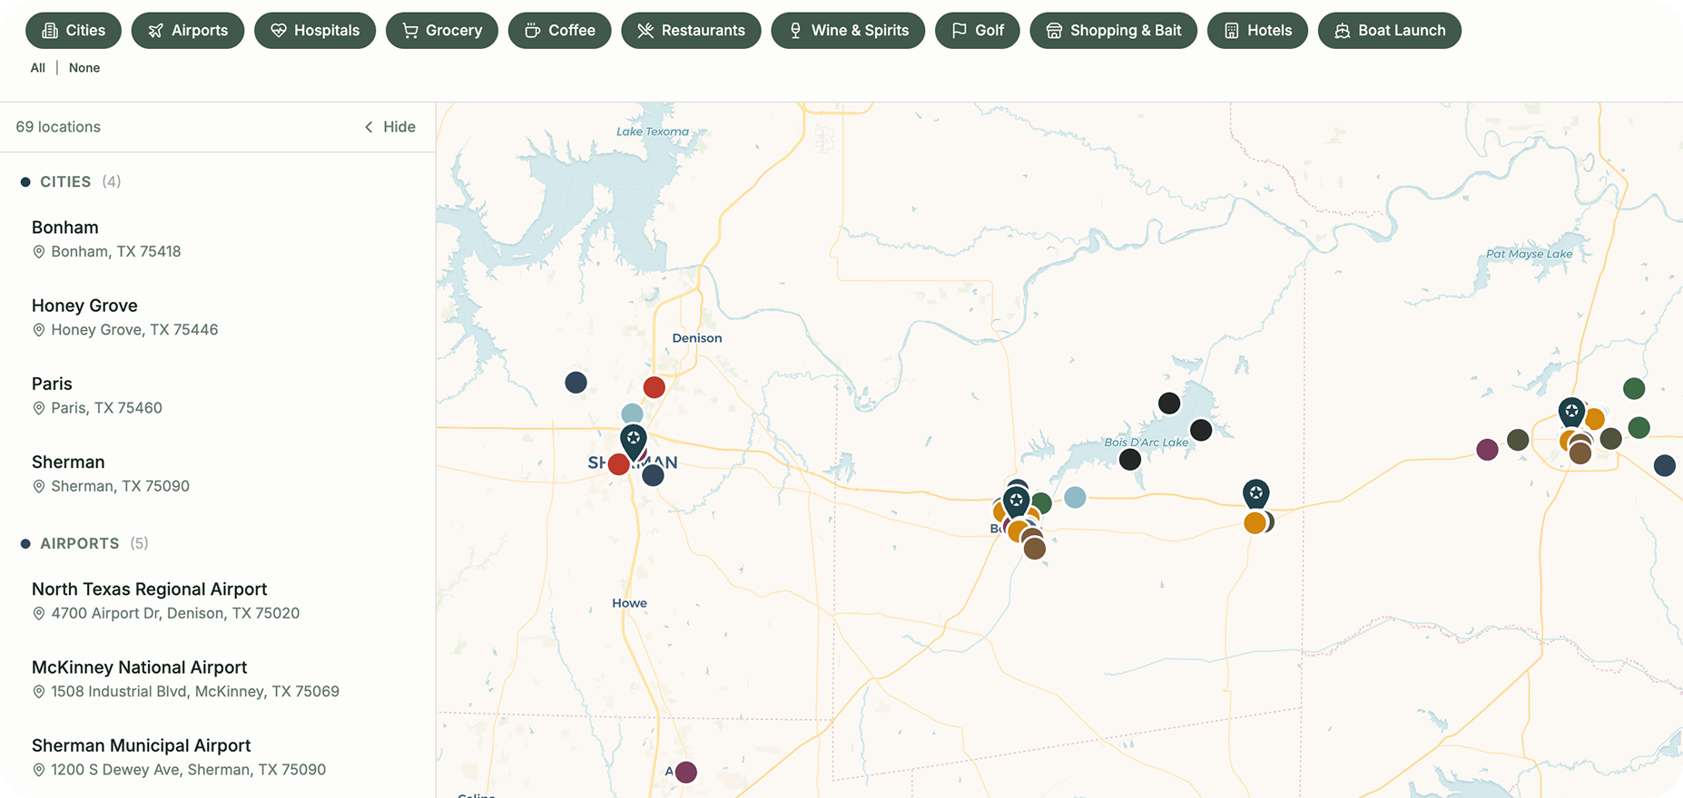Hide the locations sidebar
The image size is (1683, 798).
click(x=389, y=127)
